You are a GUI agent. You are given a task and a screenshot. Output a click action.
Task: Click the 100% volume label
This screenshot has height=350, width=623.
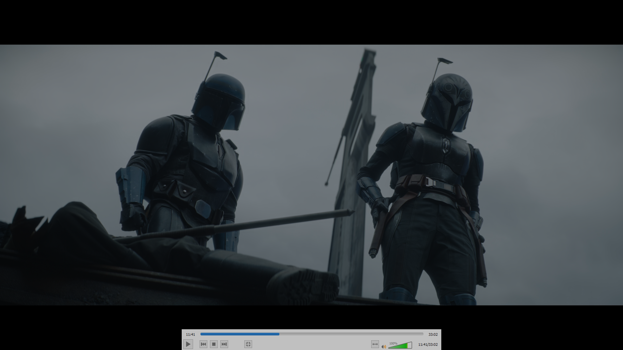click(x=393, y=343)
